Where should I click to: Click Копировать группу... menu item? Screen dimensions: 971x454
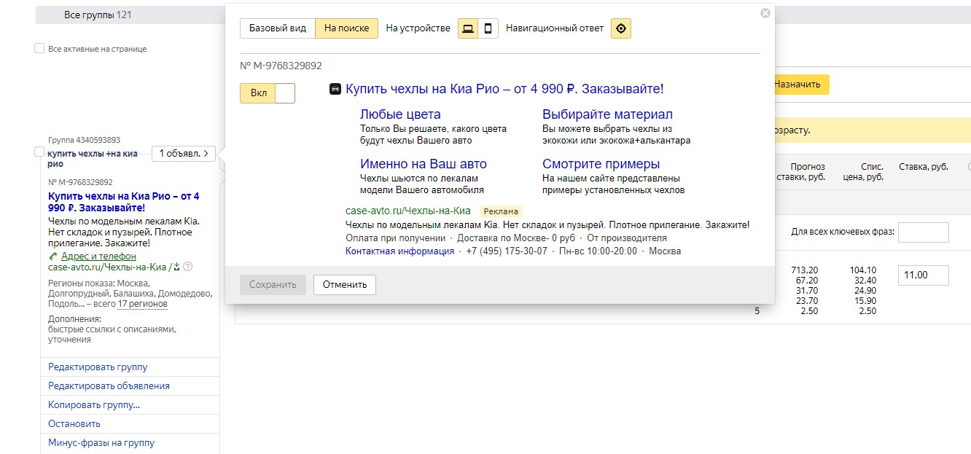[x=94, y=405]
